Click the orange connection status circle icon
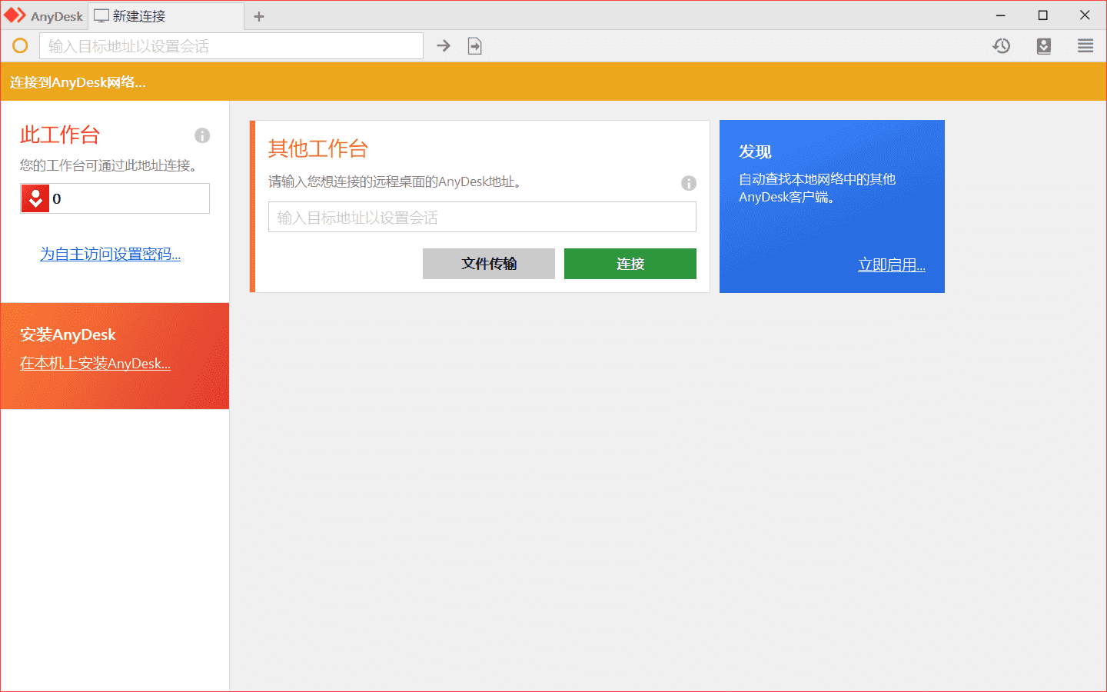Screen dimensions: 1107x692 20,46
